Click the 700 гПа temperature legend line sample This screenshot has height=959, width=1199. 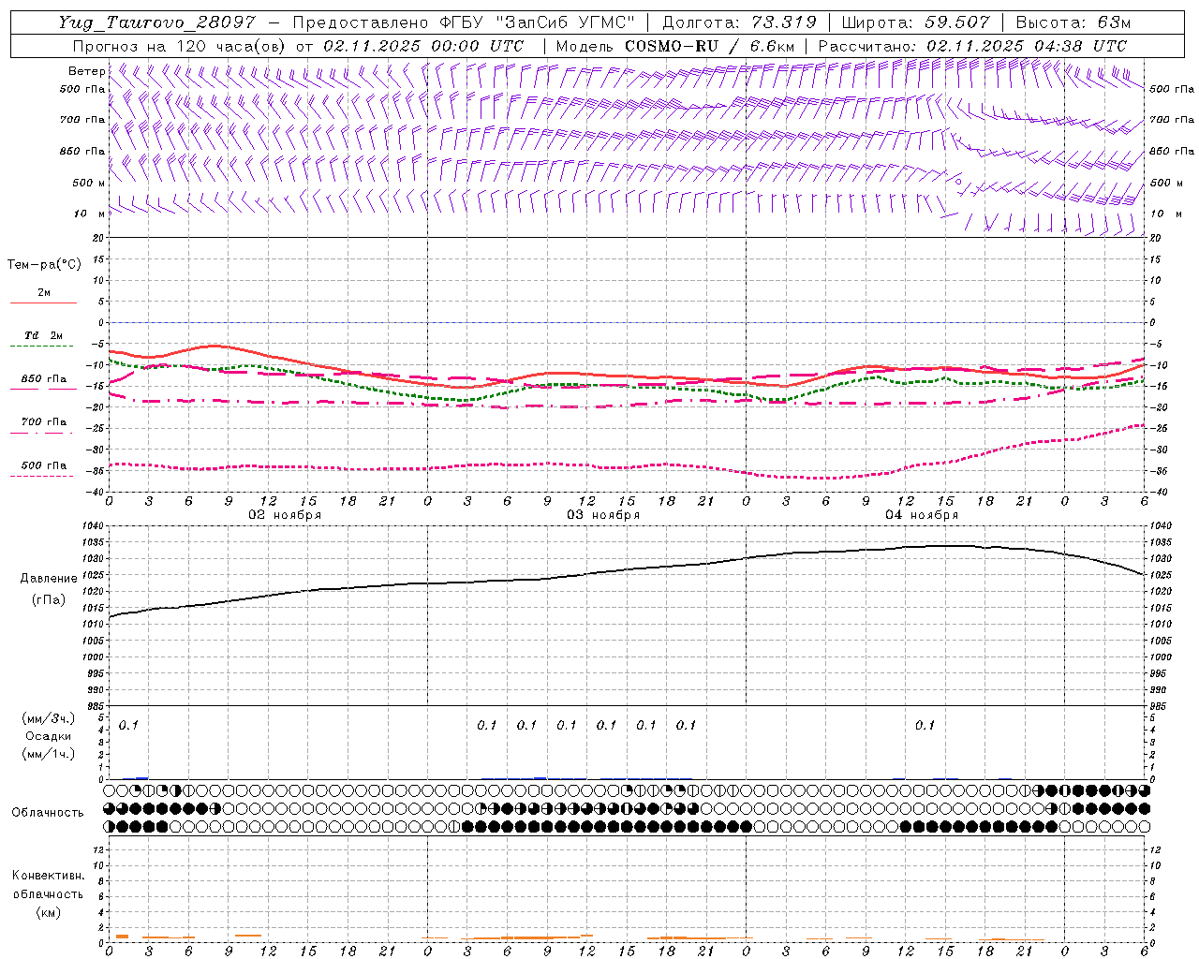point(43,433)
